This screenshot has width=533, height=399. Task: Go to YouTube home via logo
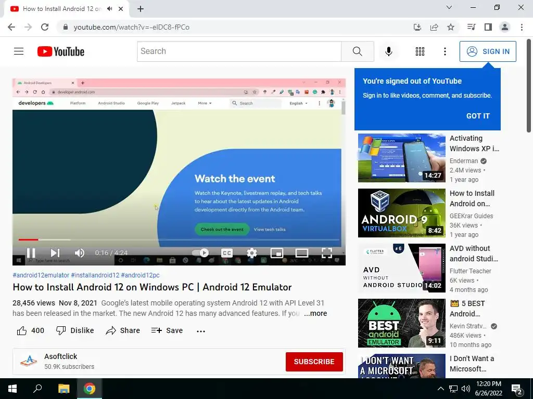[x=61, y=51]
